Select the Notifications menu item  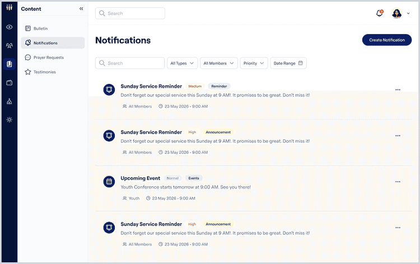[53, 43]
